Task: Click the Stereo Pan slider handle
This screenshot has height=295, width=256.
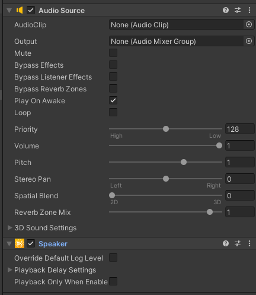Action: pyautogui.click(x=166, y=179)
